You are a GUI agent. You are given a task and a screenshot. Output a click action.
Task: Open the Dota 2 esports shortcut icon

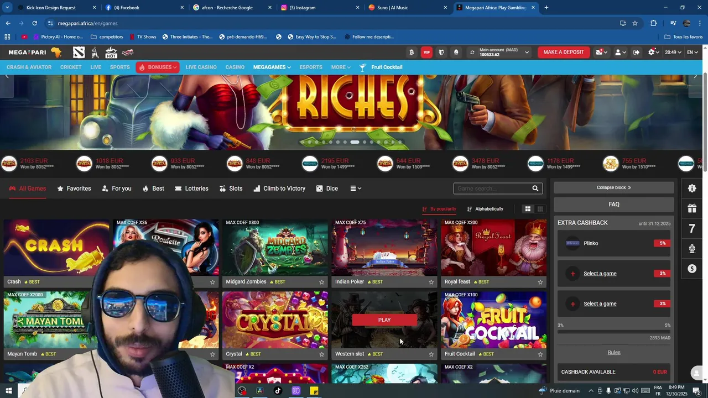(79, 52)
